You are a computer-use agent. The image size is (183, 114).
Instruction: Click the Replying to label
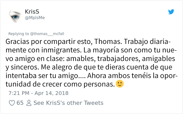(19, 34)
